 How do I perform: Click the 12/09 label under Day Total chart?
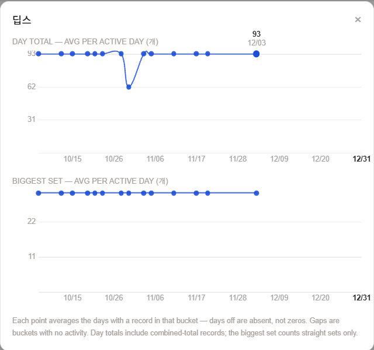[279, 159]
